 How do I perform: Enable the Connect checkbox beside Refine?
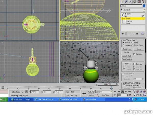[x=134, y=64]
